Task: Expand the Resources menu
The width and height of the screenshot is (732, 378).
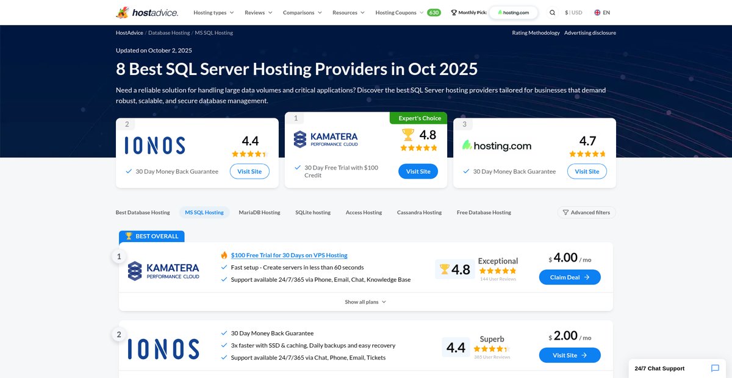Action: (x=348, y=12)
